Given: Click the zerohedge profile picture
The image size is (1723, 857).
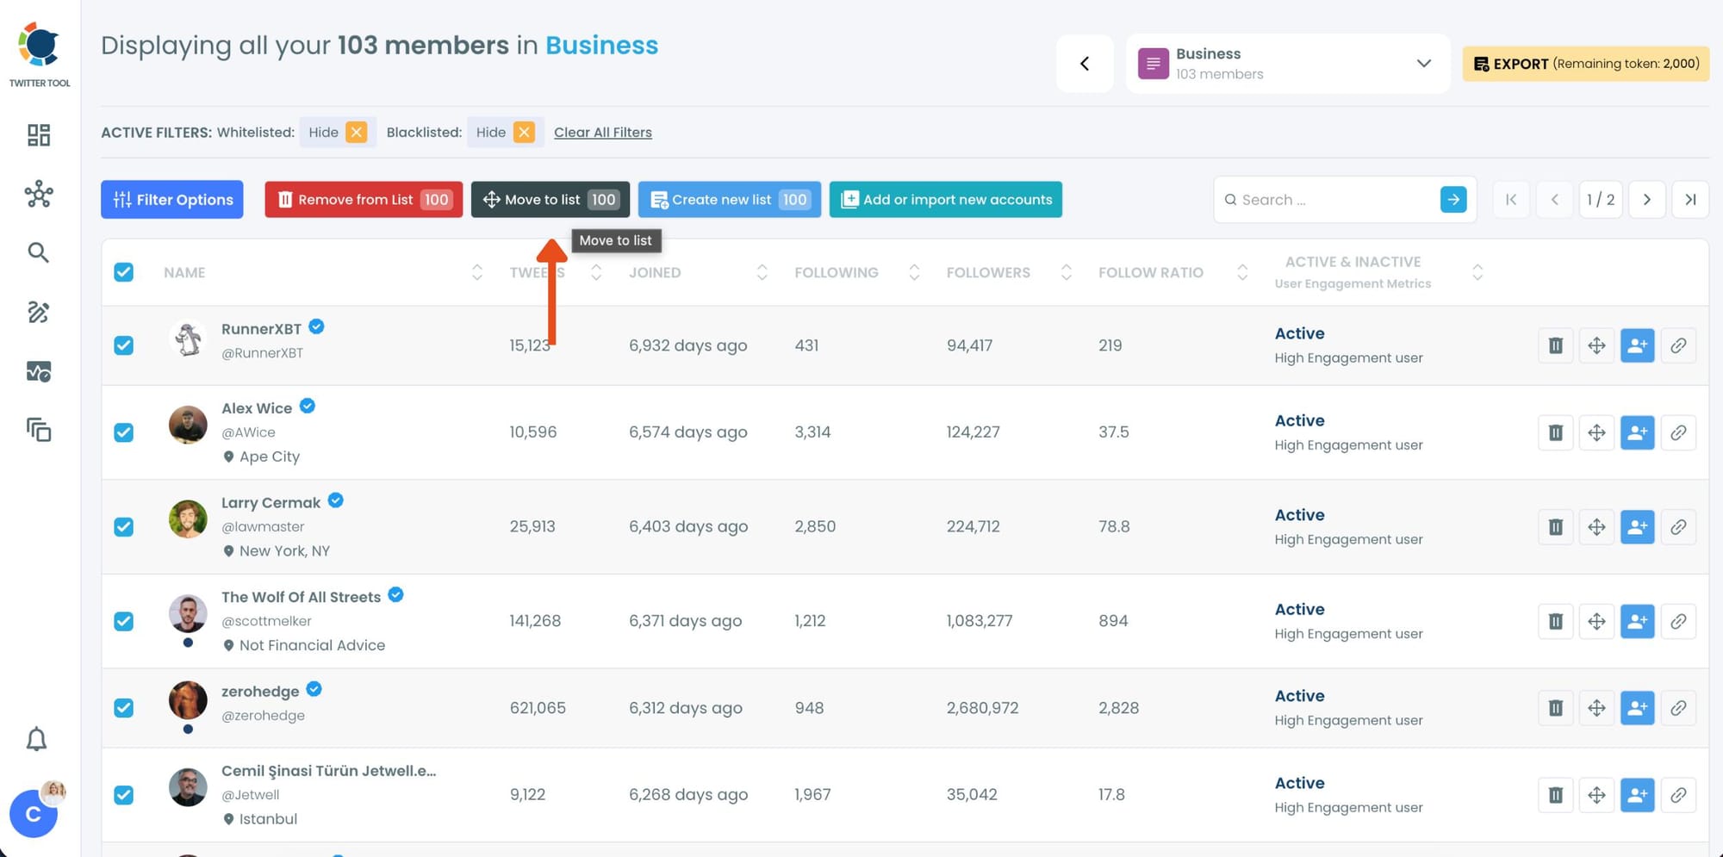Looking at the screenshot, I should (188, 700).
